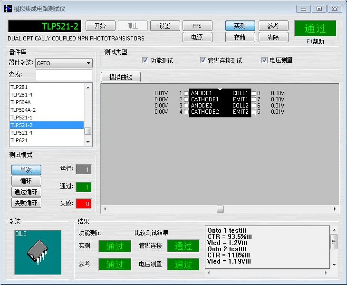Click the 存储 save button
347x285 pixels.
pyautogui.click(x=240, y=37)
